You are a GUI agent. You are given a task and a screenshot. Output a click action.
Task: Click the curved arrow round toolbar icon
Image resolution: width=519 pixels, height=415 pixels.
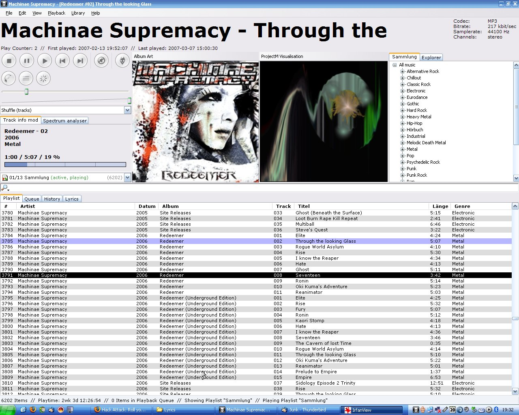(x=9, y=78)
